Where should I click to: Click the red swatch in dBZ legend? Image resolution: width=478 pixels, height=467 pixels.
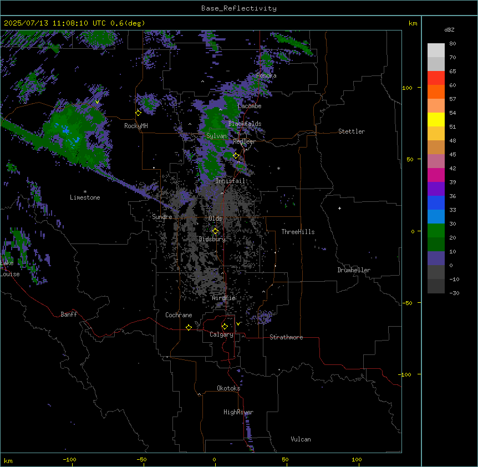436,78
